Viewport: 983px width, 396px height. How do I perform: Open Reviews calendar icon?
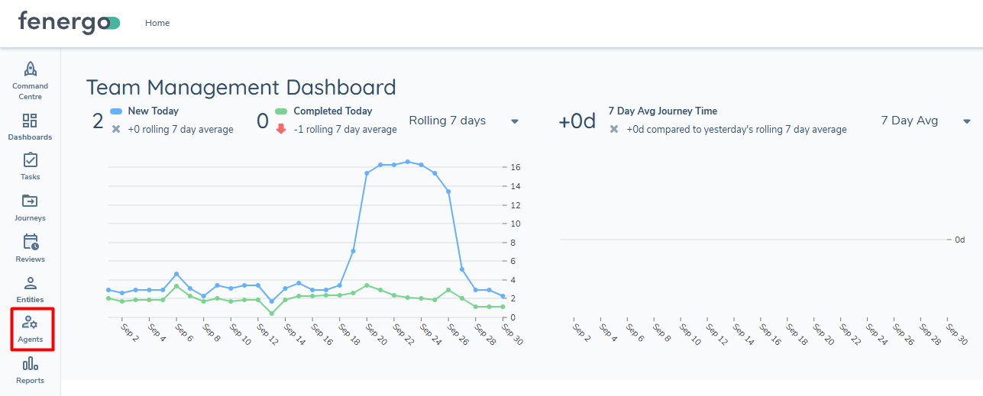pyautogui.click(x=30, y=243)
